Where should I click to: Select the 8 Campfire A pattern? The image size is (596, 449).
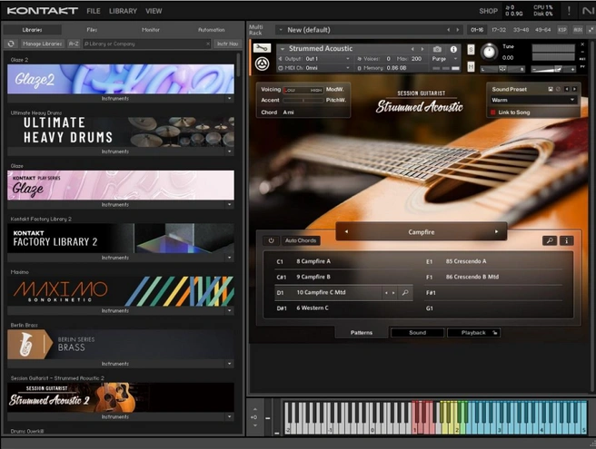coord(343,261)
